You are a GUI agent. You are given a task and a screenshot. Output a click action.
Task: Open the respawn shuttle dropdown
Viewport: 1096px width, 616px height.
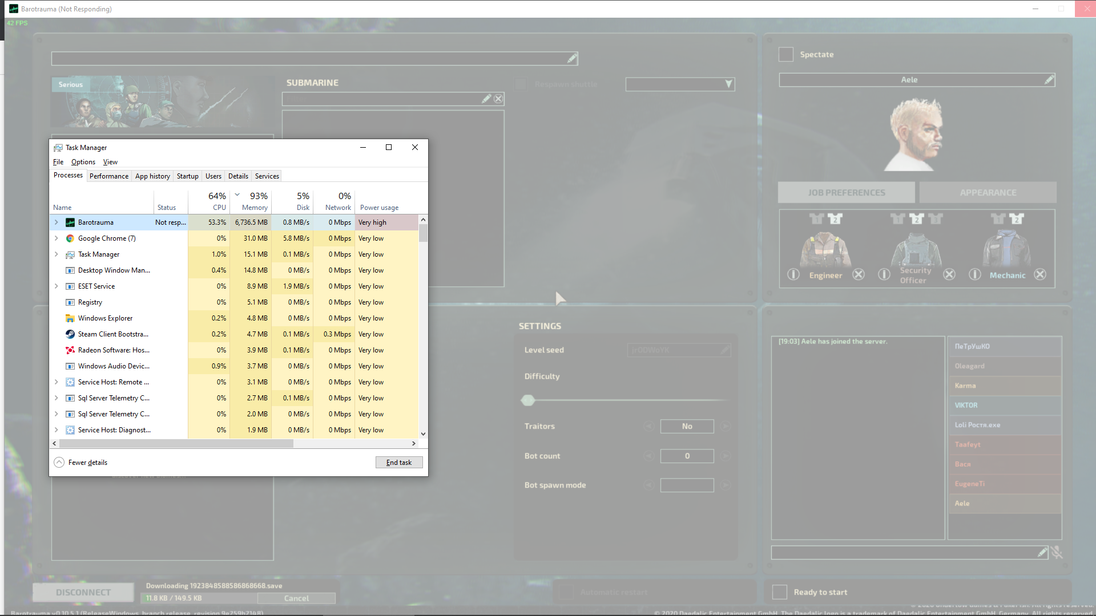pyautogui.click(x=680, y=84)
